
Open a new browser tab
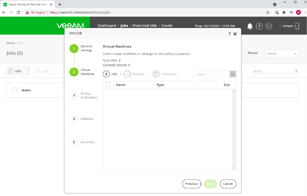(60, 4)
